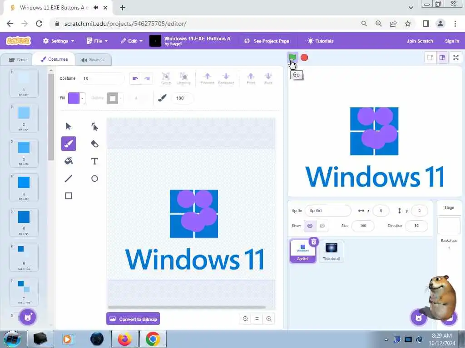Viewport: 465px width, 348px height.
Task: Open the Settings menu
Action: (59, 41)
